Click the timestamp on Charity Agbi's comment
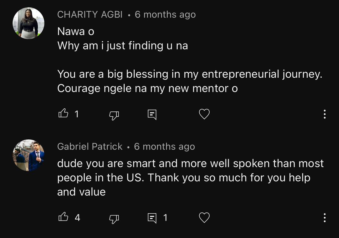Screen dimensions: 339x238 (x=165, y=14)
